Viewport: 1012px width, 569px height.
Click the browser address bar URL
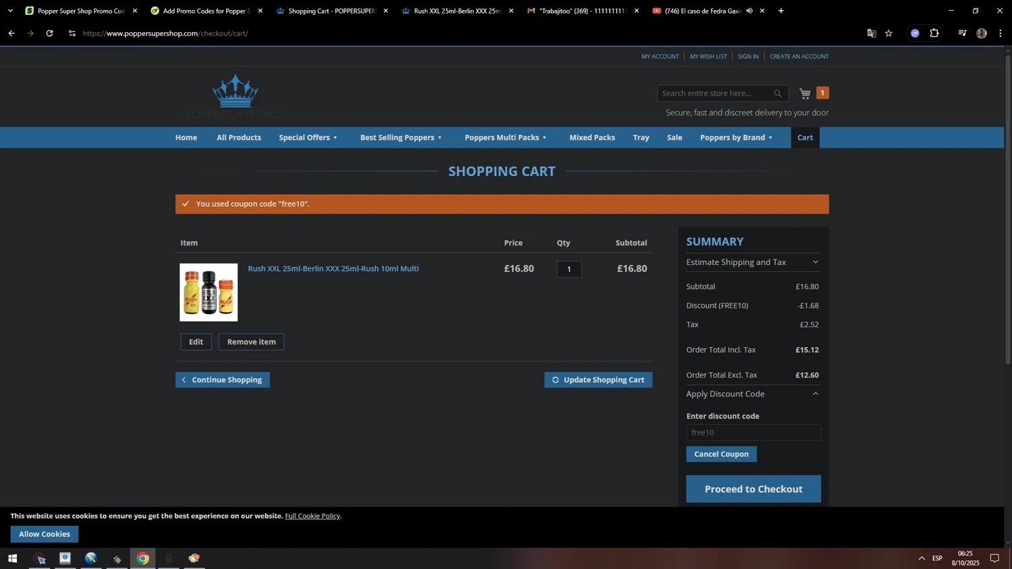tap(165, 33)
